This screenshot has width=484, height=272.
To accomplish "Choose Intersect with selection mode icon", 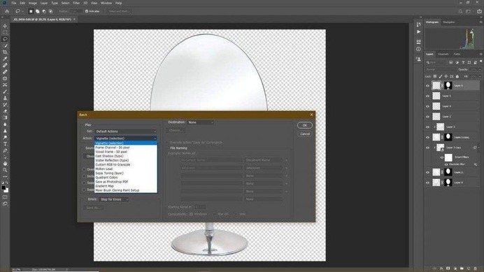I will pyautogui.click(x=50, y=11).
